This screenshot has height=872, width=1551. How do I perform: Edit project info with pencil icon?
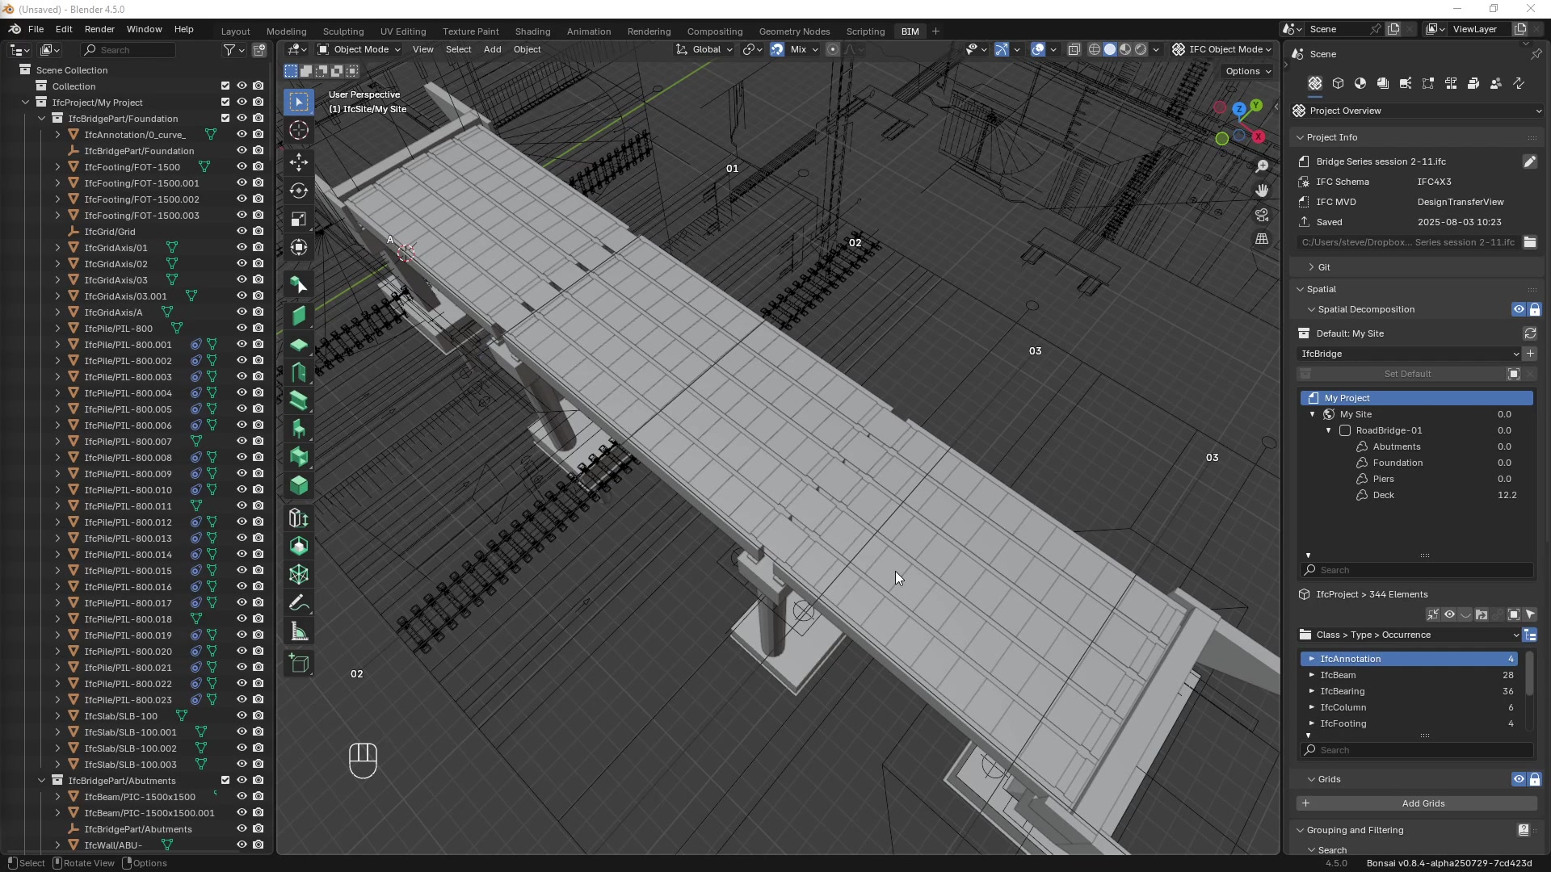[x=1529, y=161]
